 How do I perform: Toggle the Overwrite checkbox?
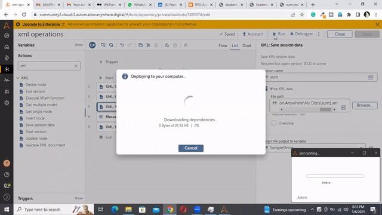click(x=274, y=123)
